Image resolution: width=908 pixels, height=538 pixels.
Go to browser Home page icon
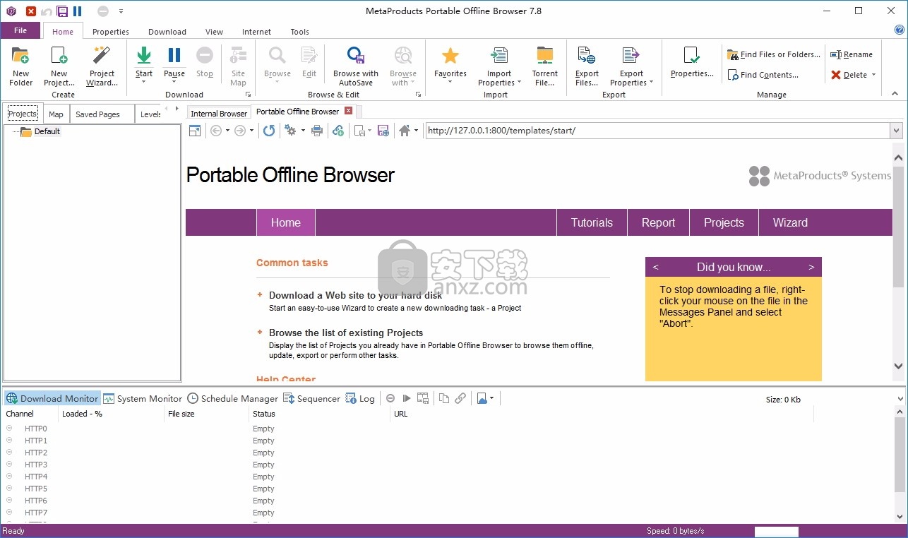click(x=405, y=131)
